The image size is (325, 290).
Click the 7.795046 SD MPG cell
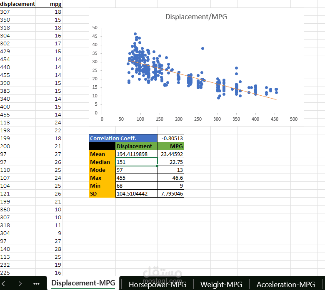coord(170,193)
